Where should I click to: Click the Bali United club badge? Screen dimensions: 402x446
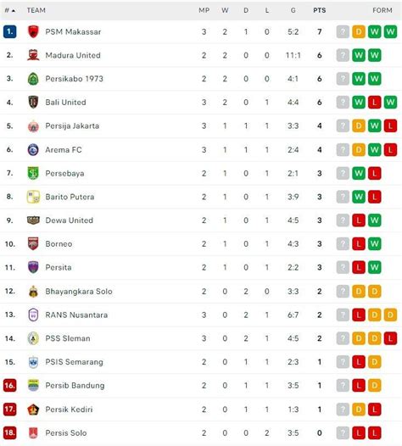click(33, 102)
